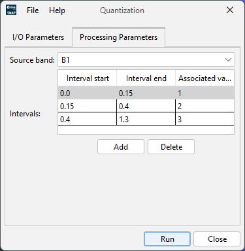245x251 pixels.
Task: Select the 0.0 interval start cell
Action: pos(88,93)
